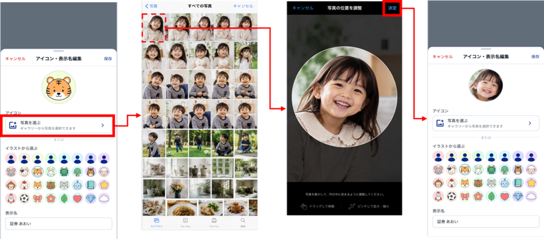Pick the pasta plate photo thumbnail

coord(182,208)
